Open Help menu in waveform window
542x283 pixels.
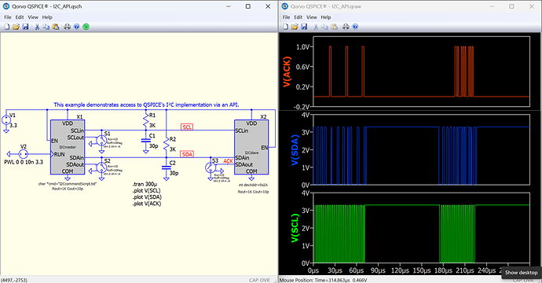[x=326, y=17]
